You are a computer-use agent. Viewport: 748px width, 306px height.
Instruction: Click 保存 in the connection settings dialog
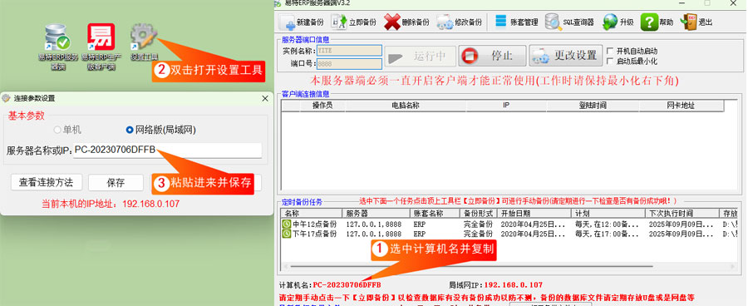pyautogui.click(x=116, y=182)
